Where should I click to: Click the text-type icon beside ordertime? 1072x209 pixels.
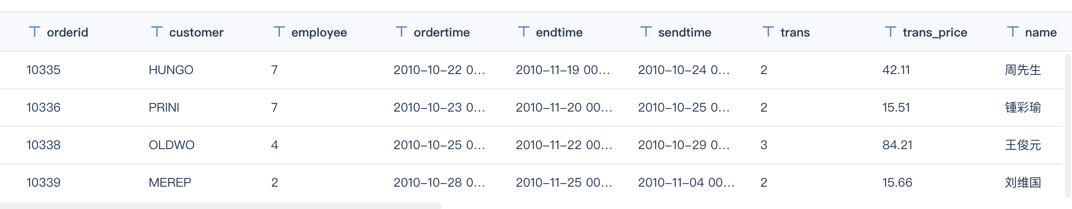[x=401, y=32]
